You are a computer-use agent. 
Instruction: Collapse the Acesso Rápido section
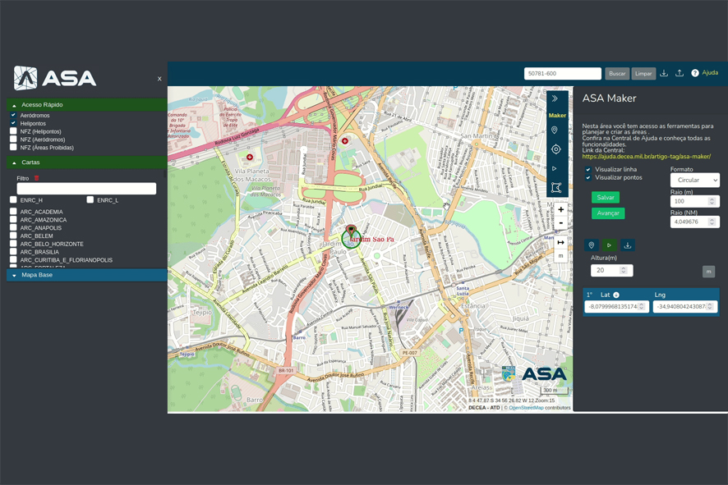pyautogui.click(x=87, y=105)
